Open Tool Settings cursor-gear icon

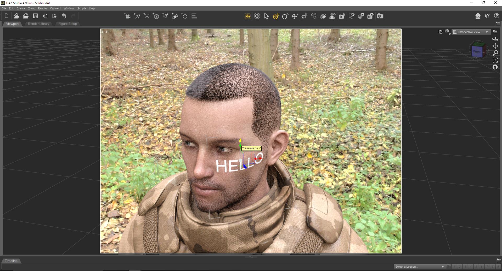(x=352, y=16)
